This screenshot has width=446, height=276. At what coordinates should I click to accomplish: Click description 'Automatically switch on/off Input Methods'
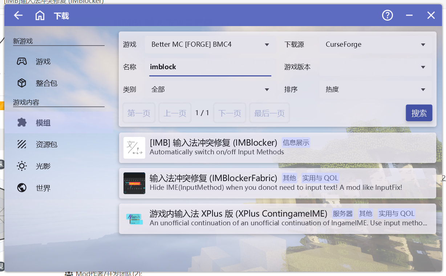(217, 152)
